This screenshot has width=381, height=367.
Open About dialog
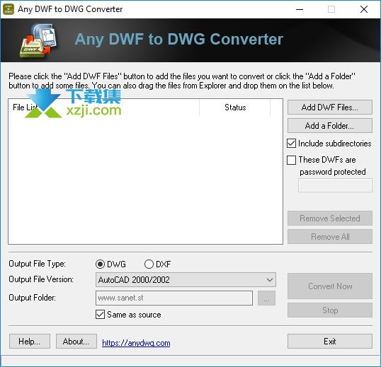(x=76, y=342)
